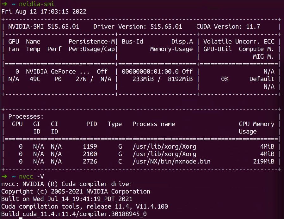Click the 0% GPU utilization value
This screenshot has height=219, width=284.
click(225, 79)
